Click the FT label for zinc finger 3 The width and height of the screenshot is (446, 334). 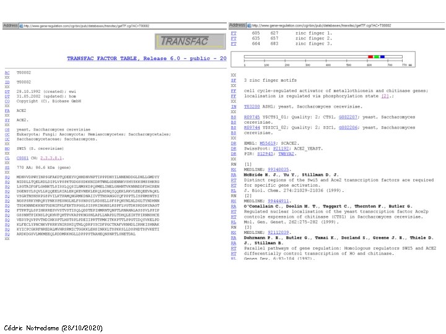[234, 44]
